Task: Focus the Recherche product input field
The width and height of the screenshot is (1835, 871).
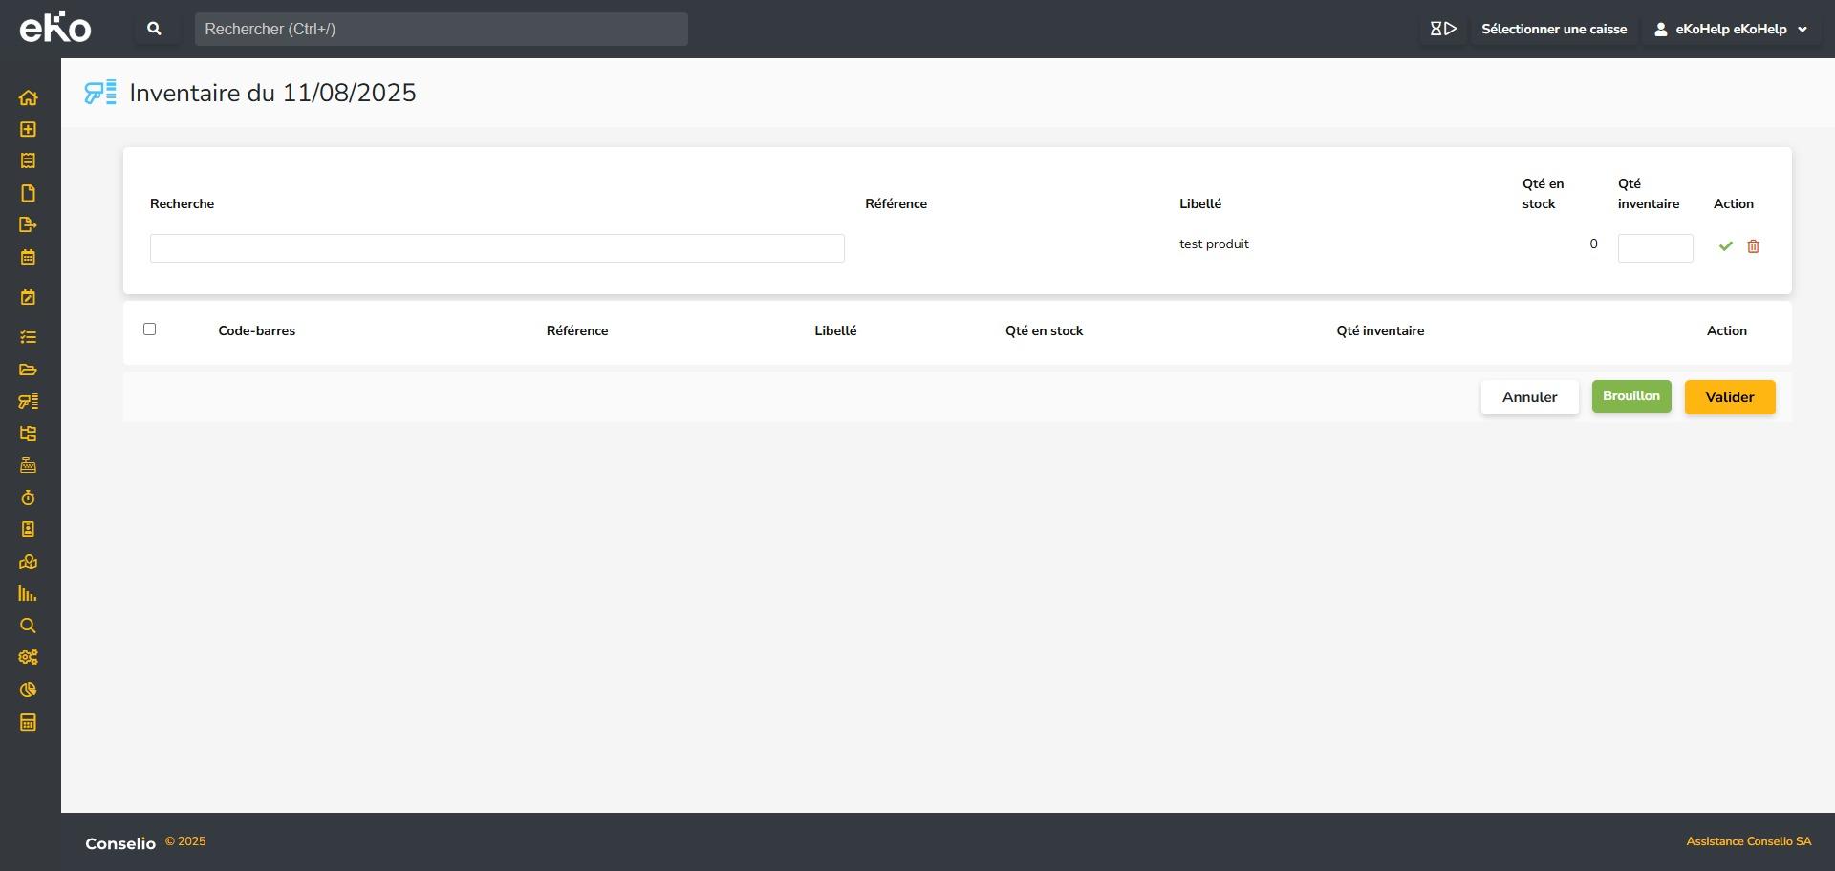Action: (x=497, y=248)
